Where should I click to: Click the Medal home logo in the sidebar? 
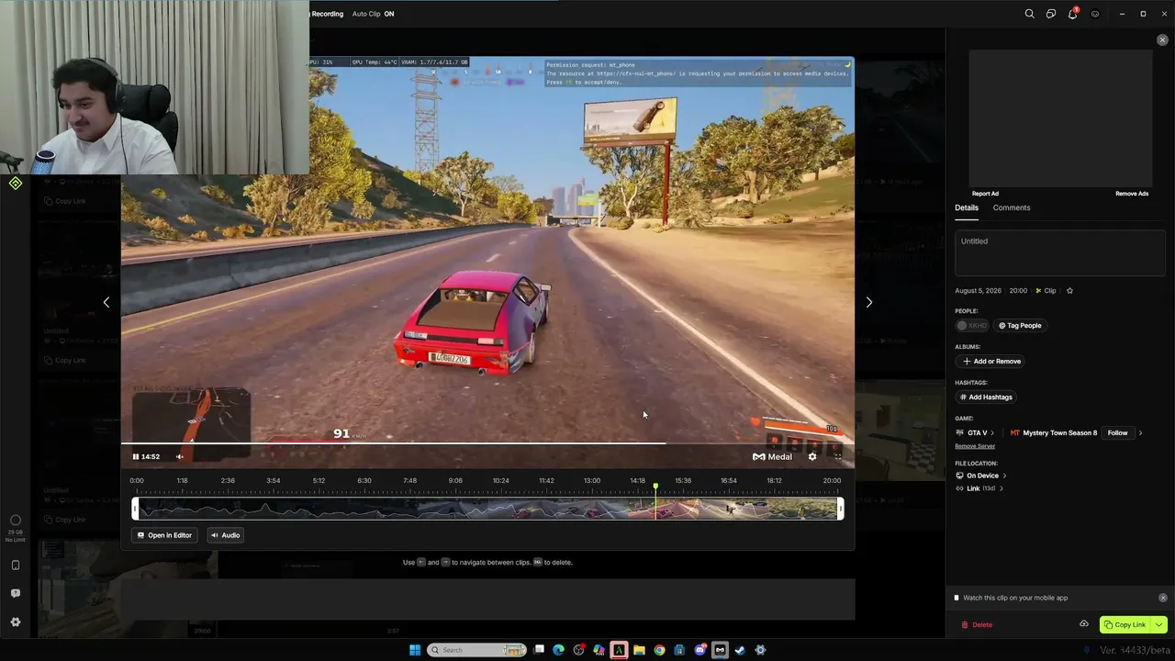(16, 184)
